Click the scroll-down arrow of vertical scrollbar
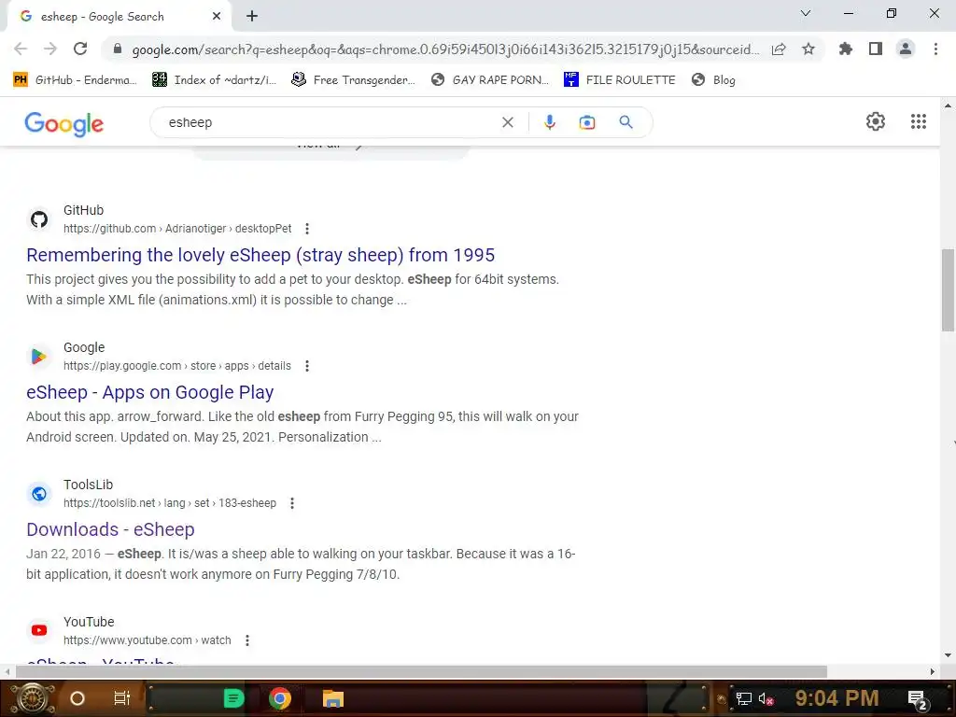Screen dimensions: 956x717 coord(948,656)
